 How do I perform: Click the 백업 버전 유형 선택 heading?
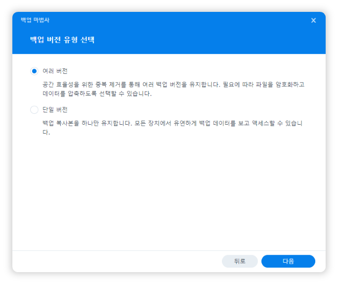[62, 40]
